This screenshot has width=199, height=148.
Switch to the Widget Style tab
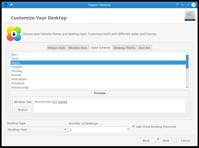tap(56, 48)
